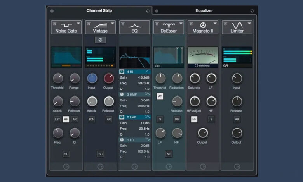Click Vintage SC side-chain button
The image size is (303, 182).
pyautogui.click(x=101, y=154)
